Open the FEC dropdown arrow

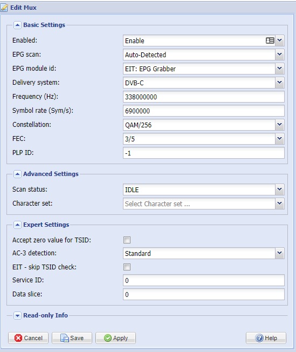(x=280, y=139)
